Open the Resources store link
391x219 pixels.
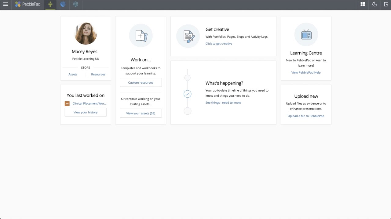98,75
